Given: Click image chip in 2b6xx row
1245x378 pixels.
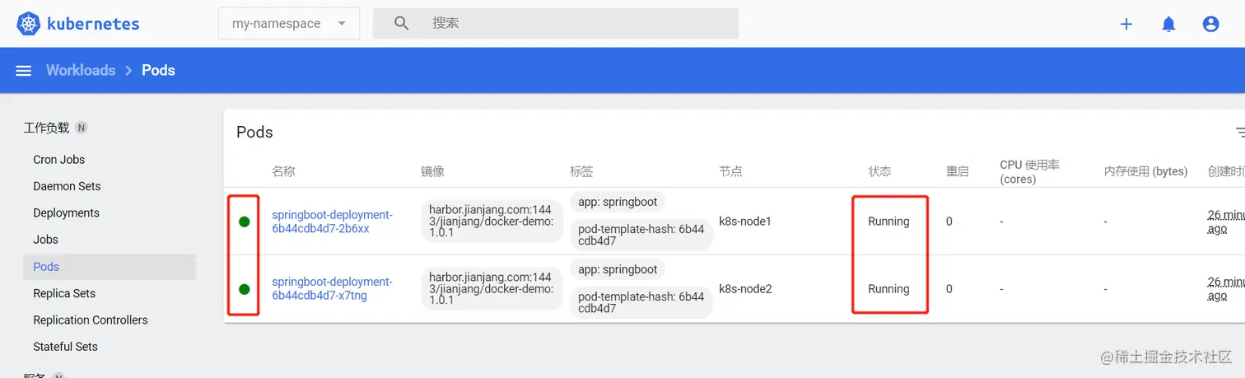Looking at the screenshot, I should coord(492,222).
